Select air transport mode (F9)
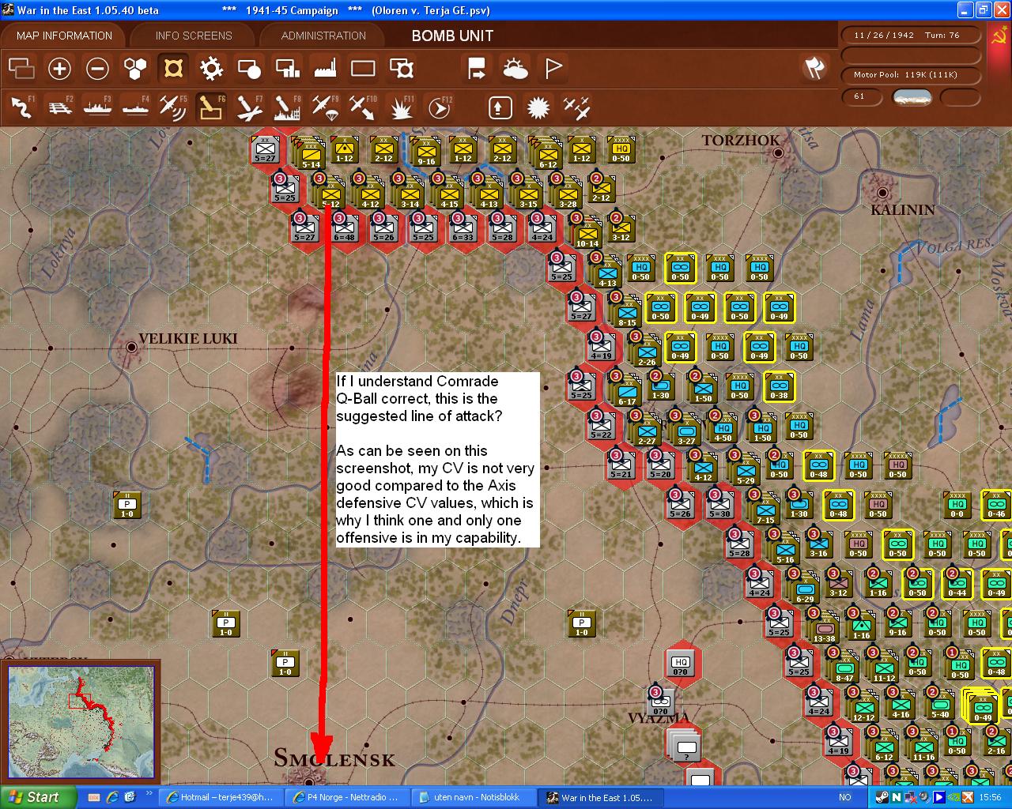This screenshot has width=1012, height=809. point(325,107)
